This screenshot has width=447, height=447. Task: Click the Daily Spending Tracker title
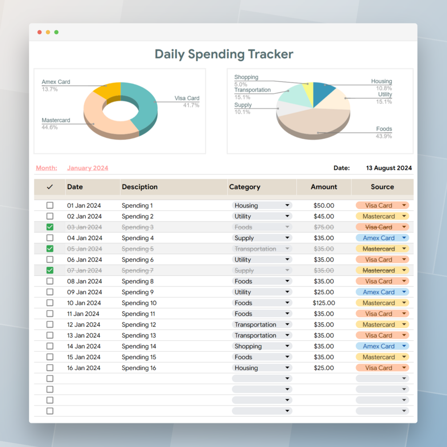pos(224,54)
